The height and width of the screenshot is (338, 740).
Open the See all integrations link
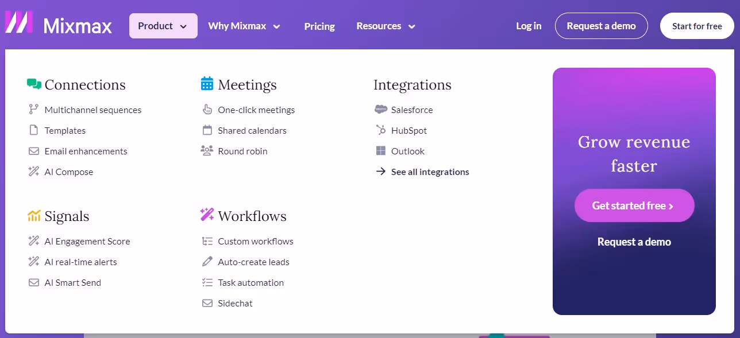[430, 172]
